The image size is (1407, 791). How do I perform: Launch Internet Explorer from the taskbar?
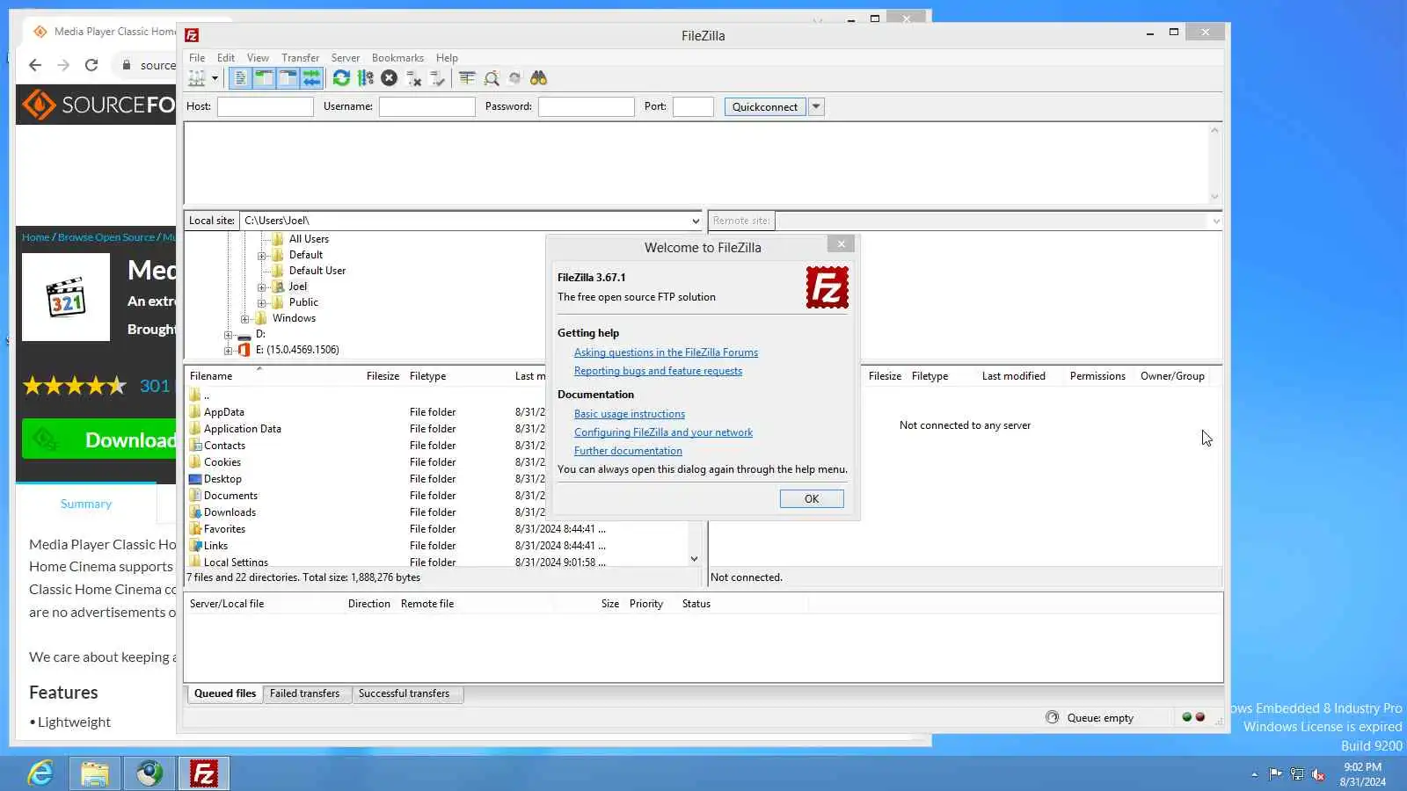40,773
